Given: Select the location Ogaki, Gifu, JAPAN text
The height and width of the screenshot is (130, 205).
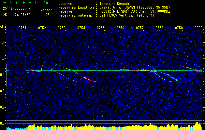Looking at the screenshot, I should (135, 7).
